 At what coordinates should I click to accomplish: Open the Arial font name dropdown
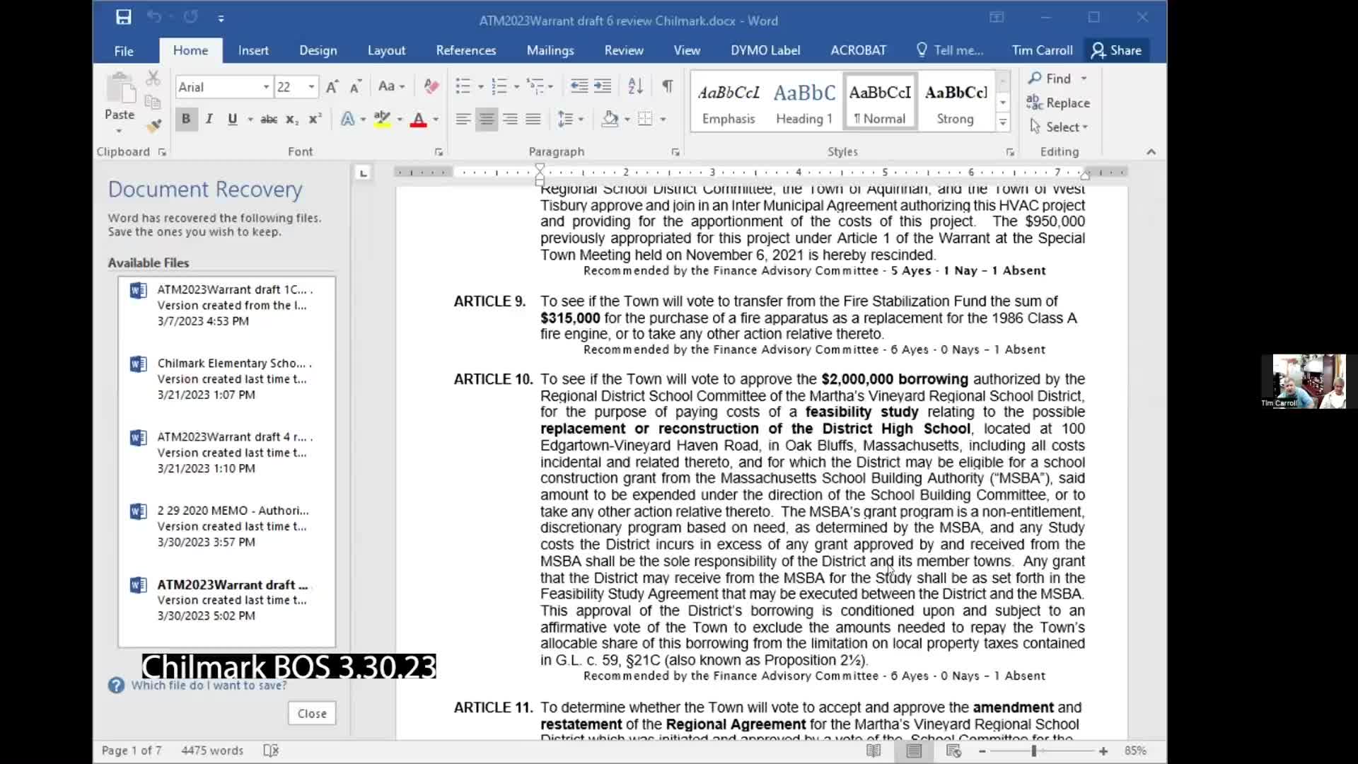point(266,87)
